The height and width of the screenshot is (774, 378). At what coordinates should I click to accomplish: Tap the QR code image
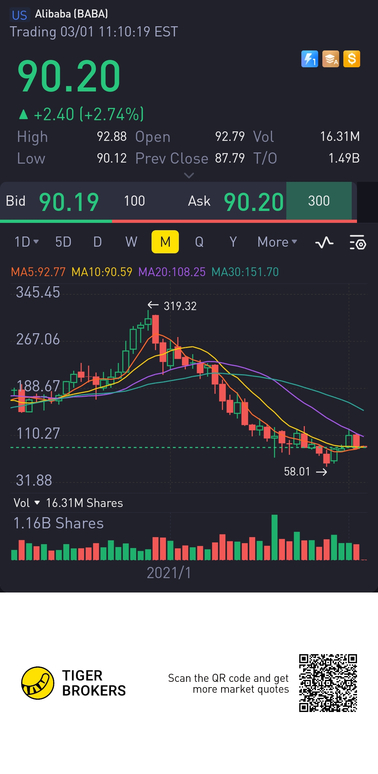point(328,683)
